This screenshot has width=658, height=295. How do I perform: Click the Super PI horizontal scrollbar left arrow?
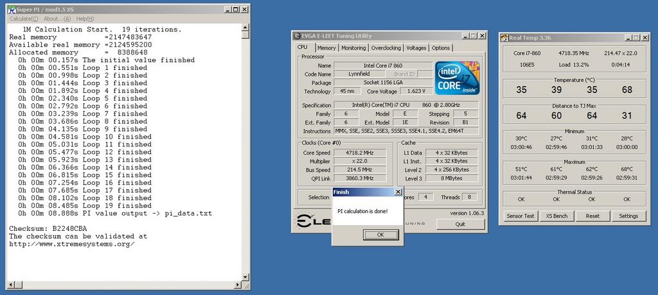click(11, 285)
